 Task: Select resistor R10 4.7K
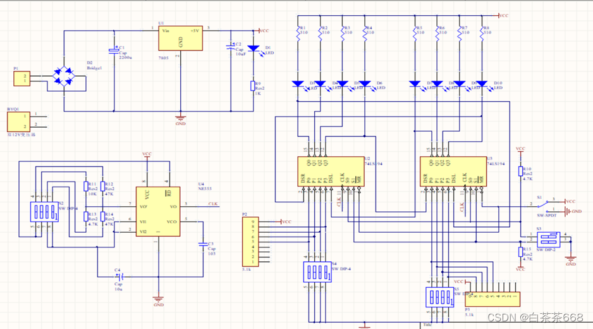tap(520, 171)
